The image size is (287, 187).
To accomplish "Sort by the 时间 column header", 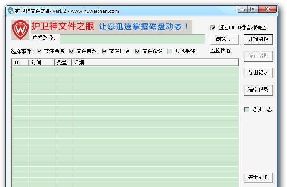I will [x=41, y=63].
